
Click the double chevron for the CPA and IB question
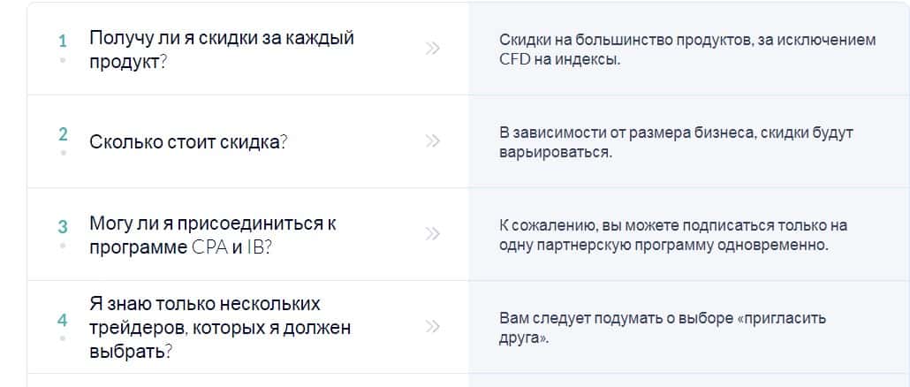coord(432,234)
